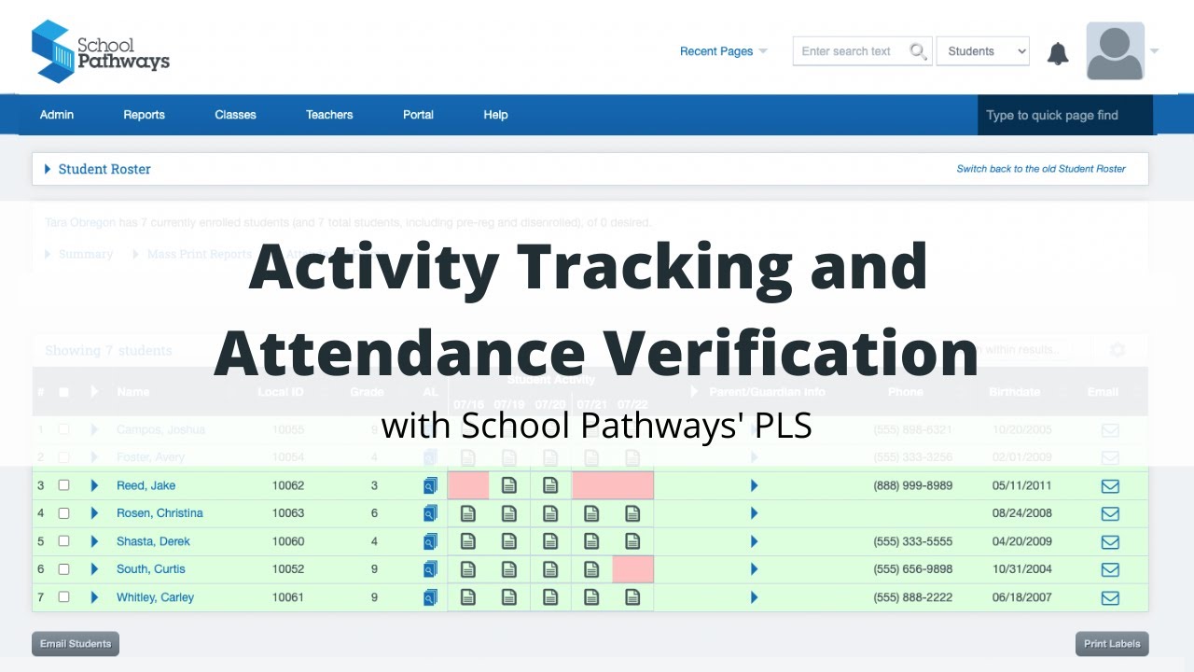Image resolution: width=1194 pixels, height=672 pixels.
Task: Open the dropdown arrow beside avatar
Action: 1155,51
